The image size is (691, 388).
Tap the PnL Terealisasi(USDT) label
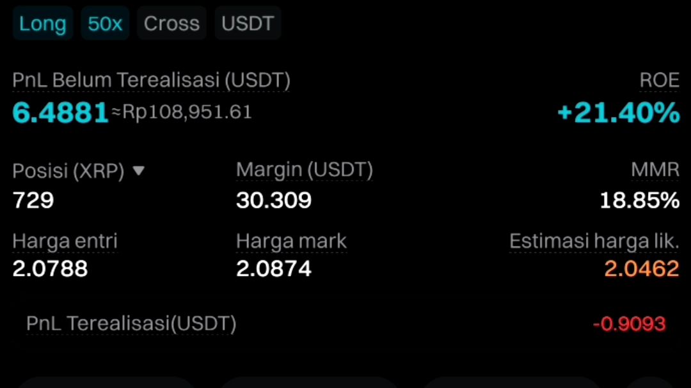click(x=131, y=323)
